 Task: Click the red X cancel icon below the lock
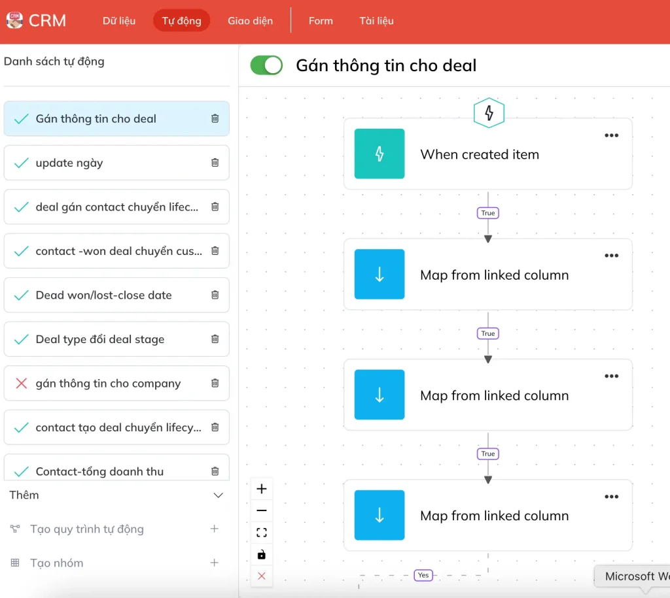click(x=262, y=576)
